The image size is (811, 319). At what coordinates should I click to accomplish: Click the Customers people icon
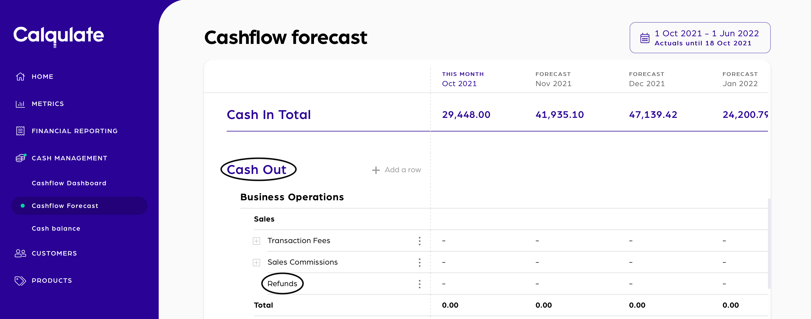pyautogui.click(x=20, y=254)
